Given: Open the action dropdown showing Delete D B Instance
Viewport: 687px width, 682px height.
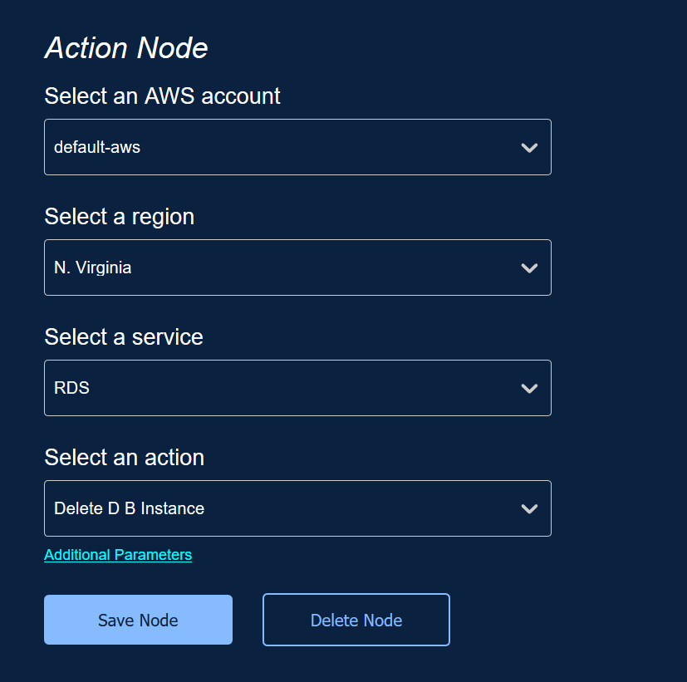Looking at the screenshot, I should (297, 508).
